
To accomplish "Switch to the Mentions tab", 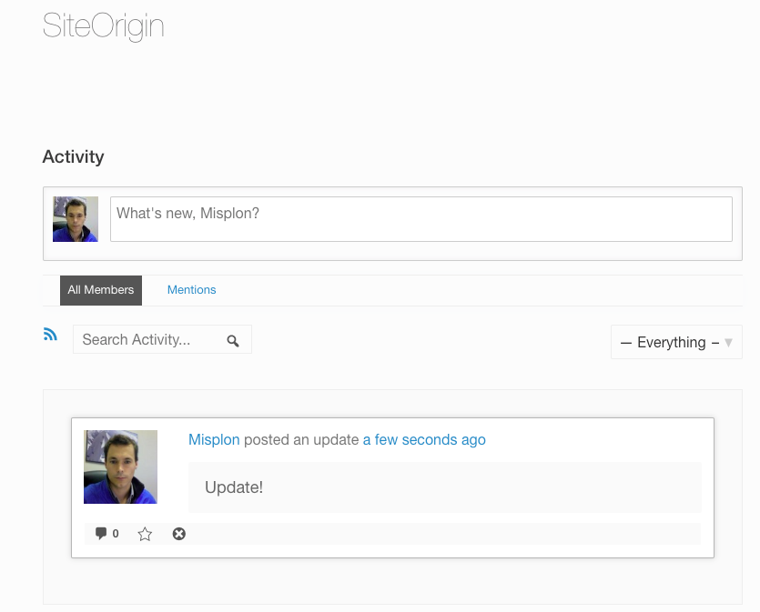I will (191, 290).
